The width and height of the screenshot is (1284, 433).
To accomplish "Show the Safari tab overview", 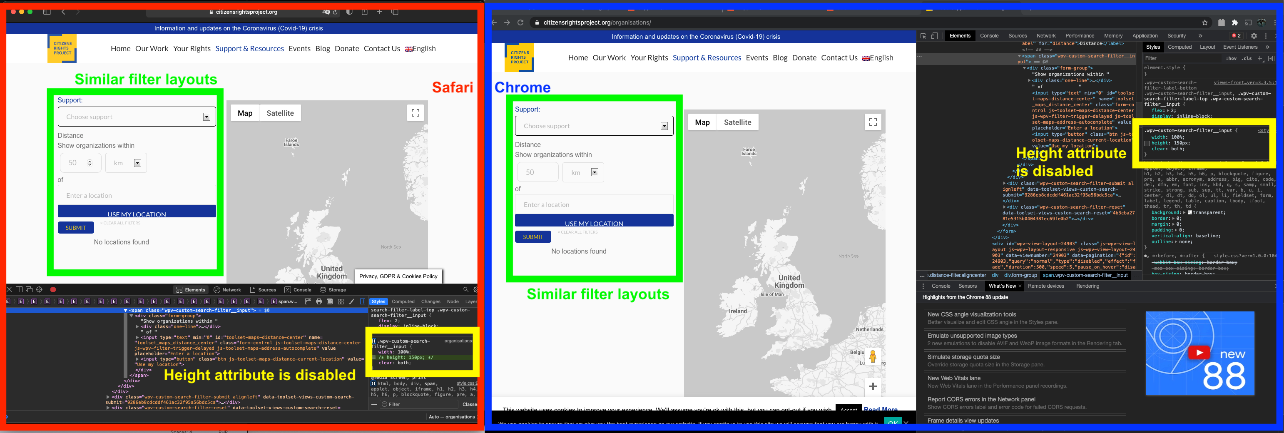I will pos(395,12).
